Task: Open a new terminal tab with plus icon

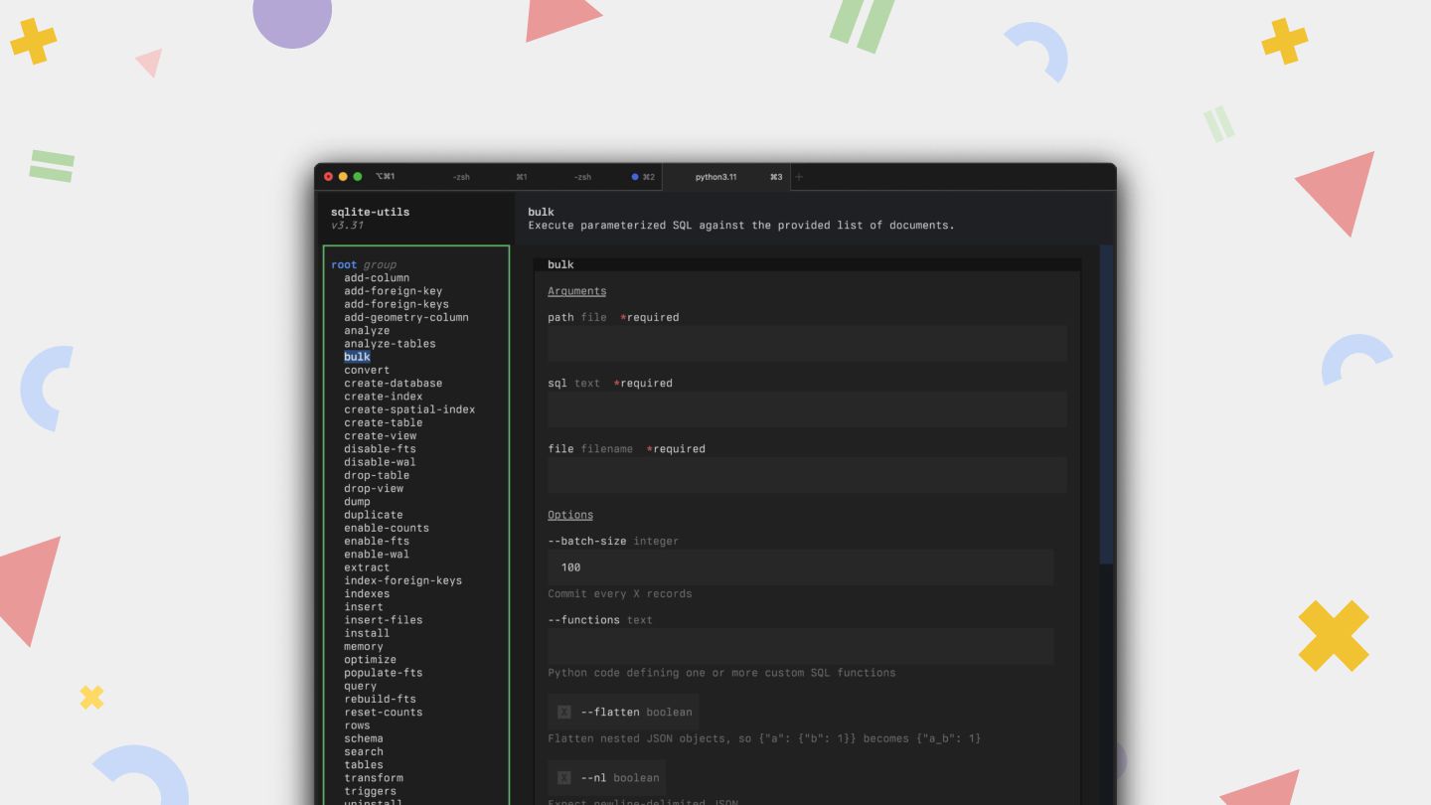Action: 799,177
